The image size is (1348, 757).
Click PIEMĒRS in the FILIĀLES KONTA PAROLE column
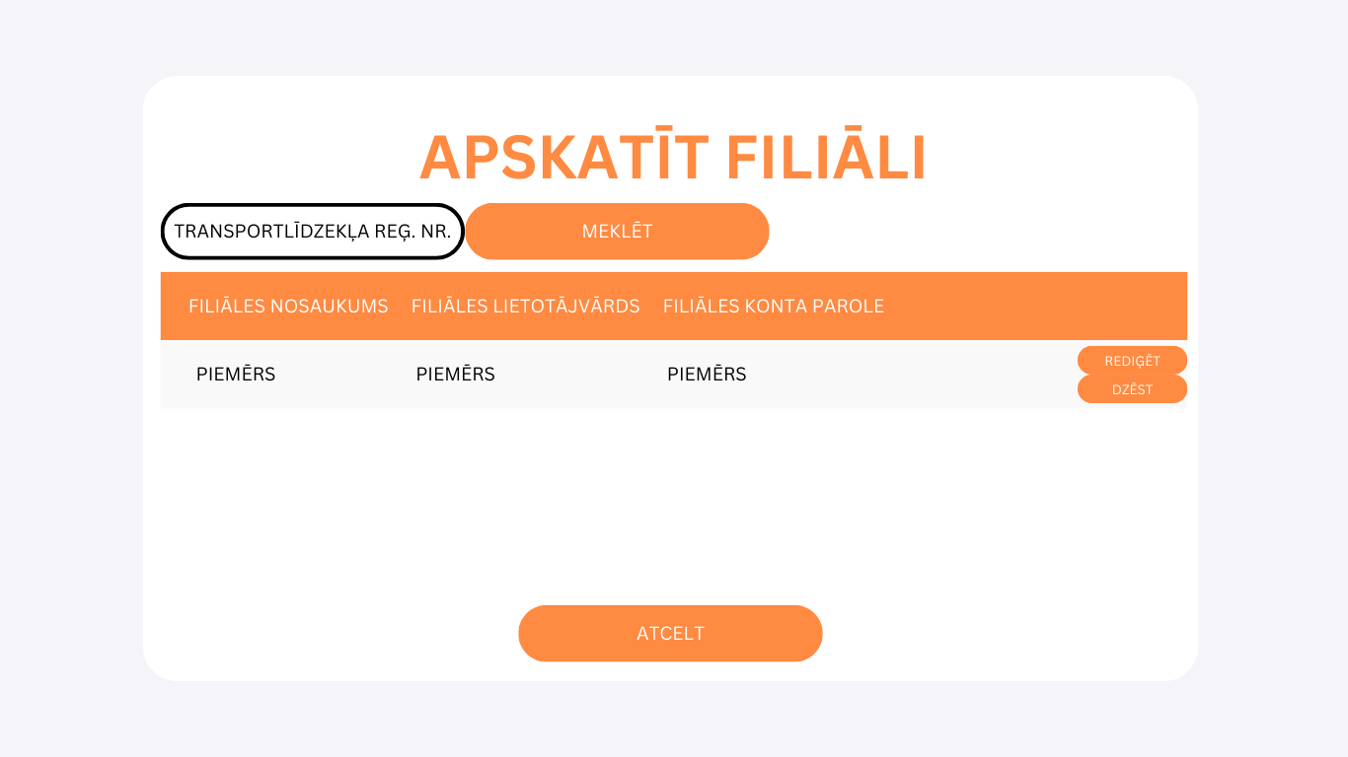point(707,375)
